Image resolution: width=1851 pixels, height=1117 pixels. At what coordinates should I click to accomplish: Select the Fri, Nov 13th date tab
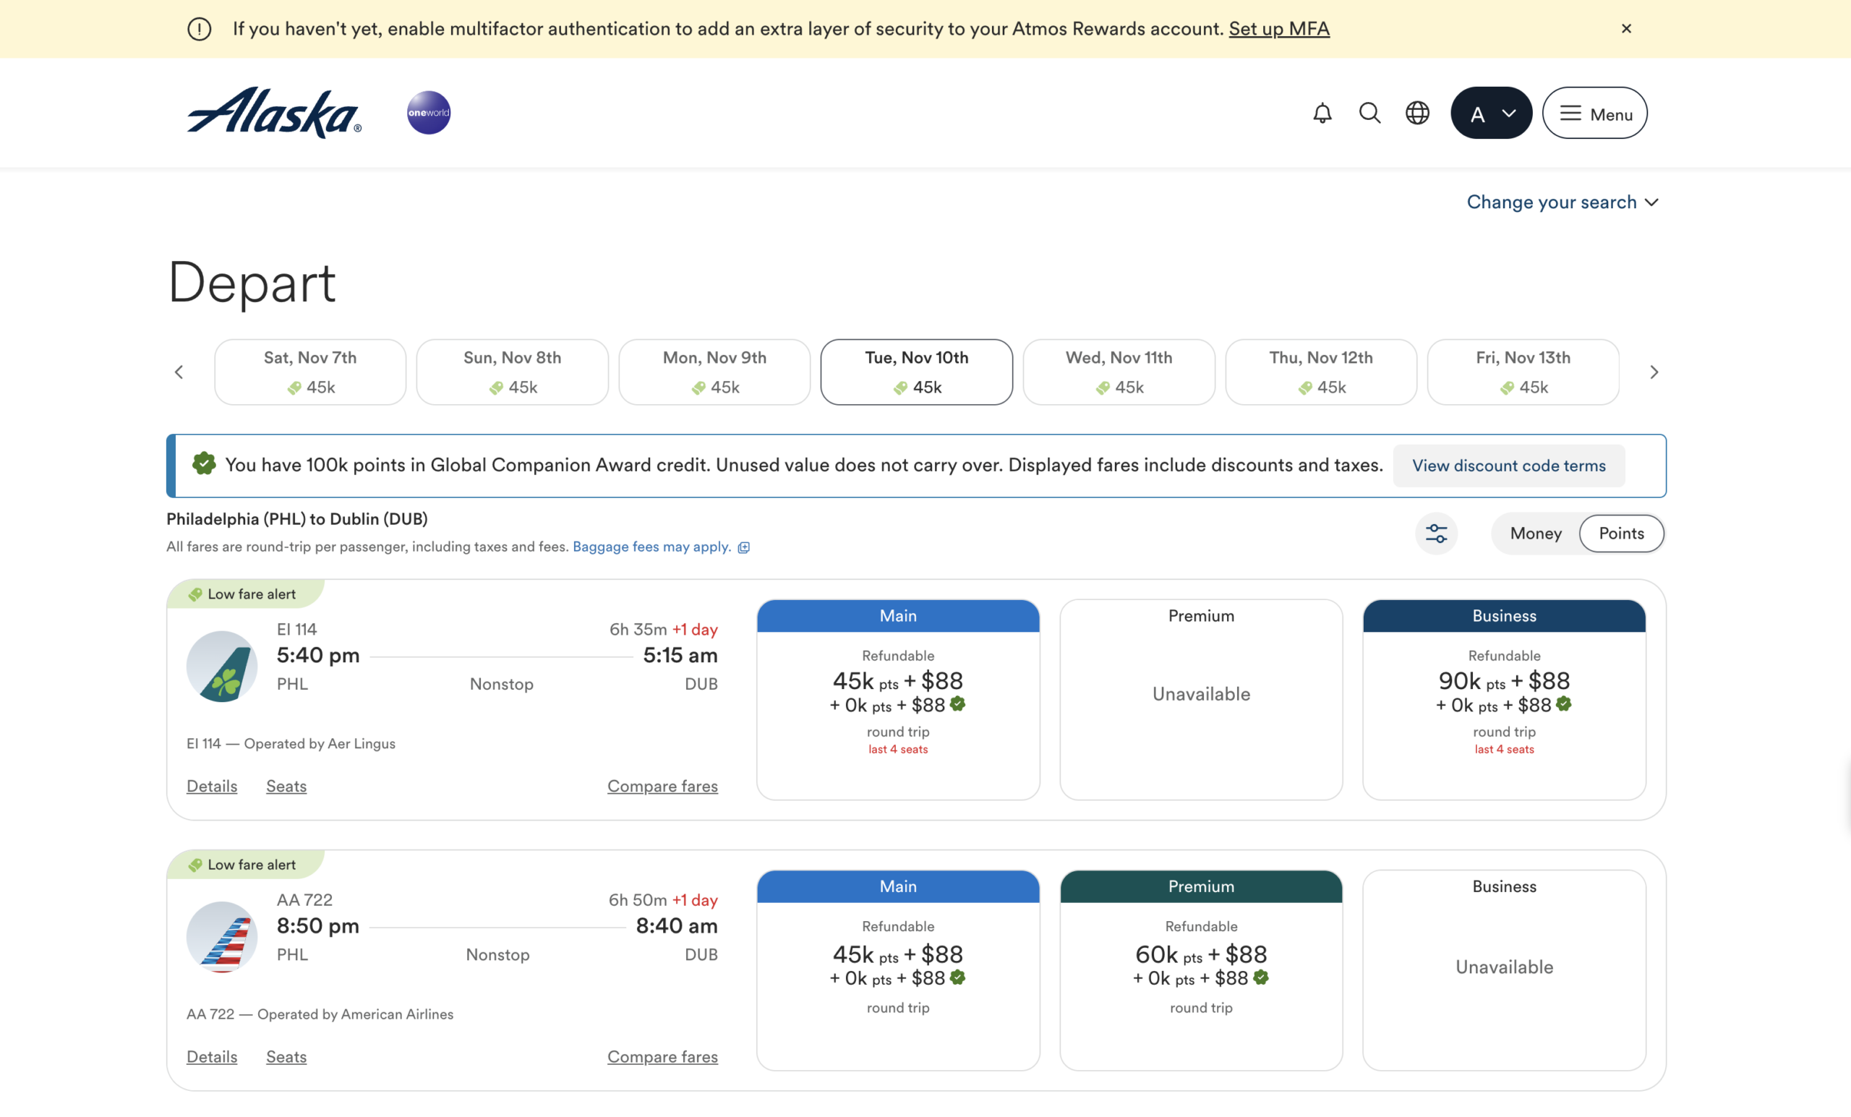(x=1523, y=372)
